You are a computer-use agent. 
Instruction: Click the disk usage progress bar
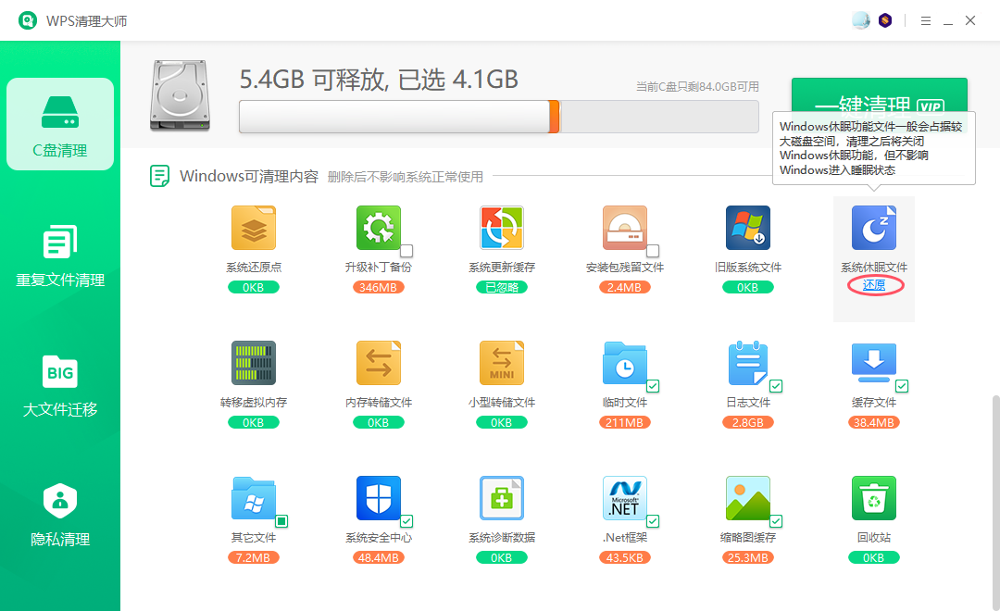pyautogui.click(x=499, y=117)
